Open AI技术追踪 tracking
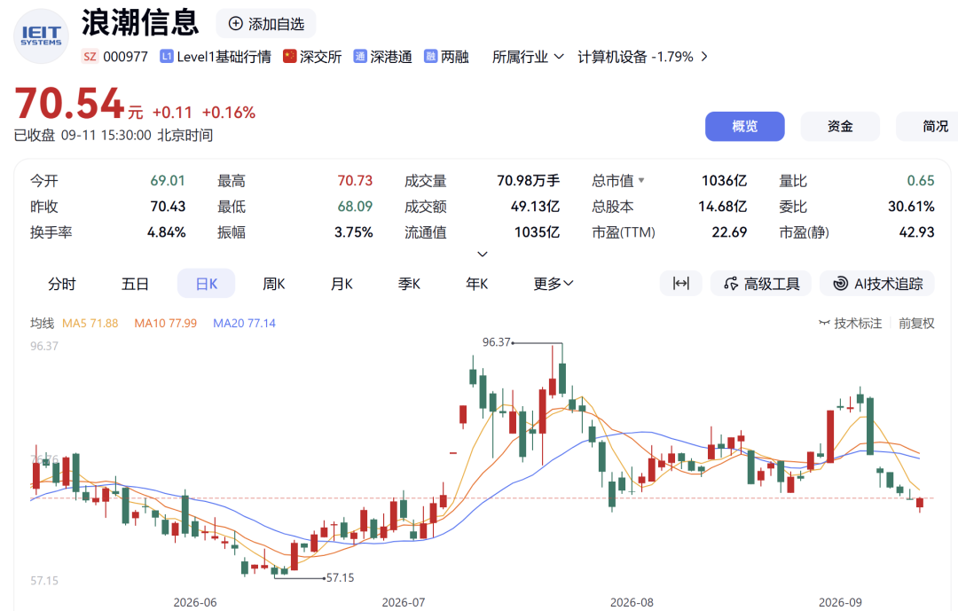Viewport: 958px width, 611px height. [x=877, y=284]
